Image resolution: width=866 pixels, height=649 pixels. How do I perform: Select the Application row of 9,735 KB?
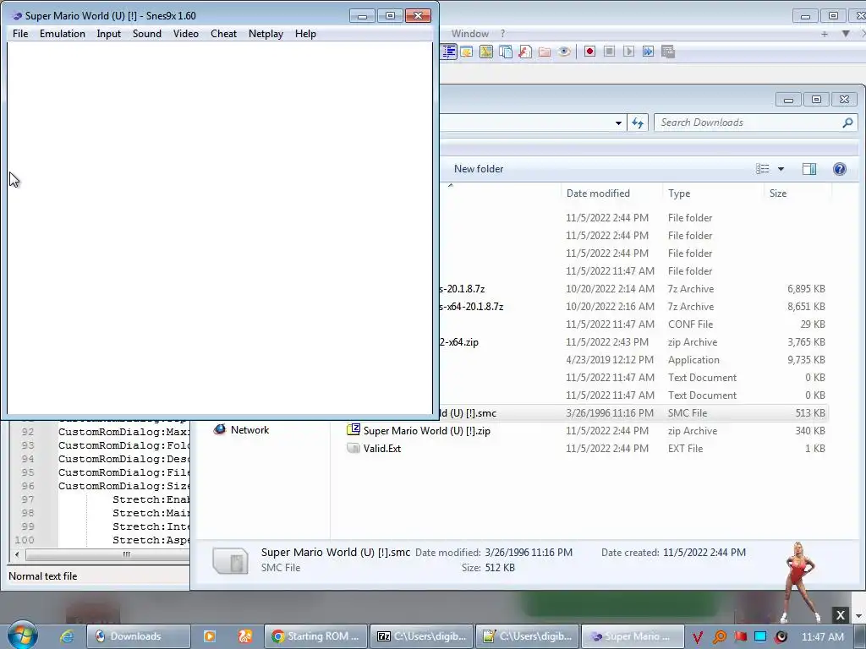(x=633, y=360)
